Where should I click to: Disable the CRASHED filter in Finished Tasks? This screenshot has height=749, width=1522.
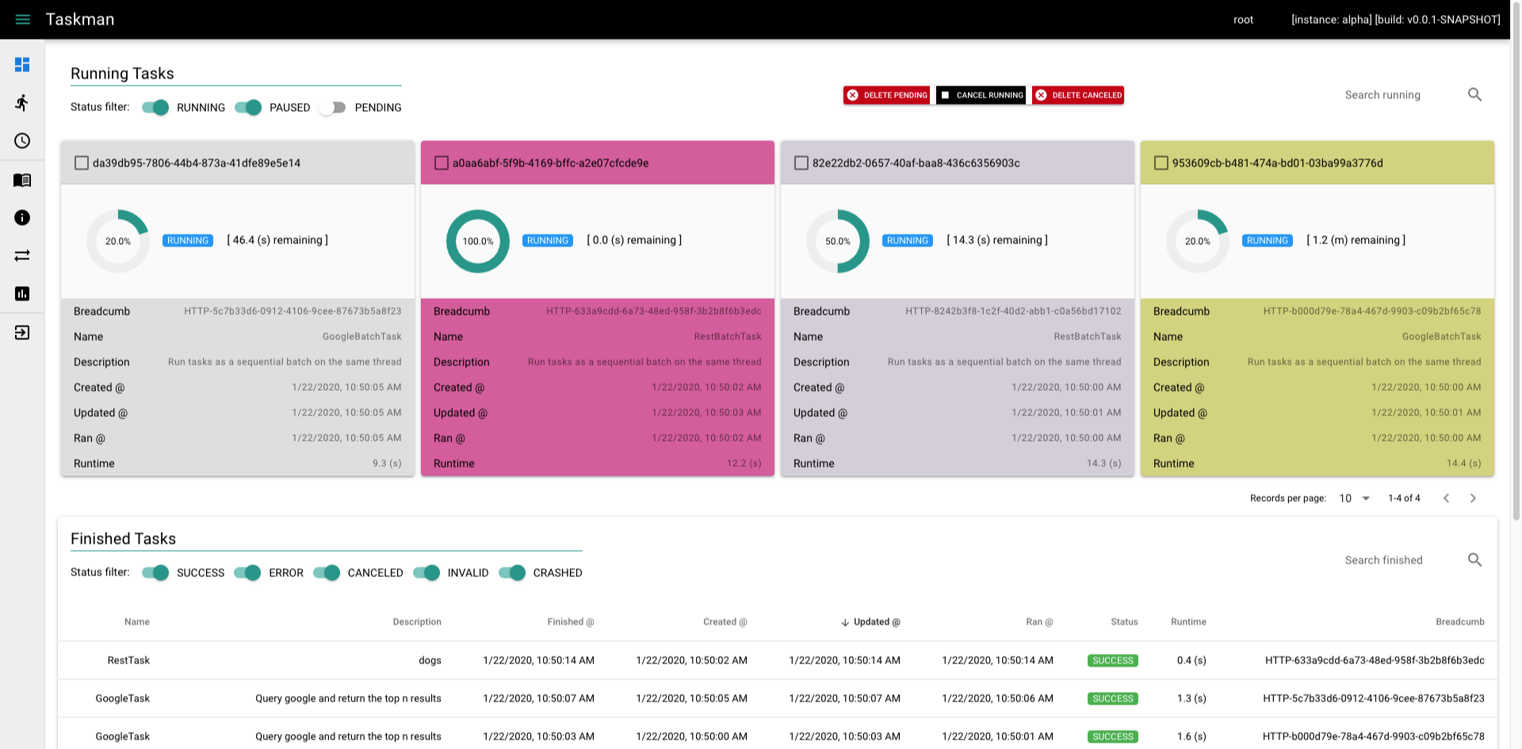pyautogui.click(x=514, y=572)
